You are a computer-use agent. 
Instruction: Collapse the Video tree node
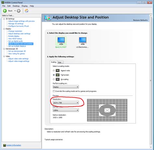(x=4, y=56)
